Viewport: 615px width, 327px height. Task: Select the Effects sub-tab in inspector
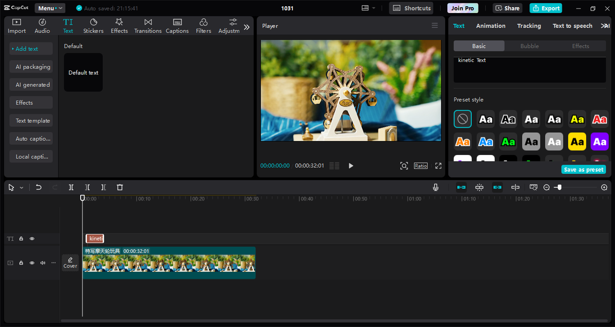tap(580, 46)
